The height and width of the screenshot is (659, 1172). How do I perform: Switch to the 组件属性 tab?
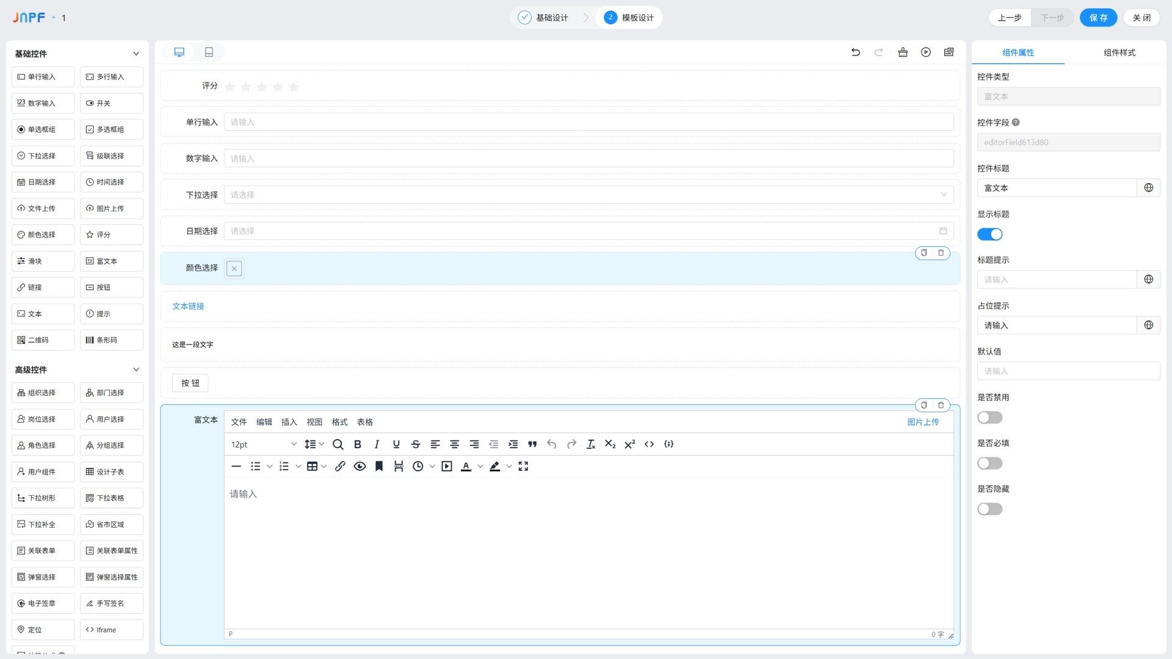coord(1018,53)
